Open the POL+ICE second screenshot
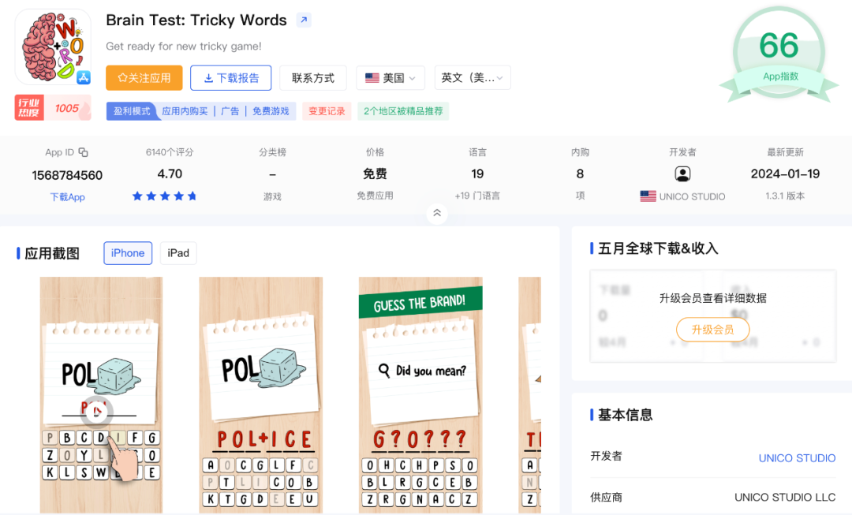 click(261, 395)
